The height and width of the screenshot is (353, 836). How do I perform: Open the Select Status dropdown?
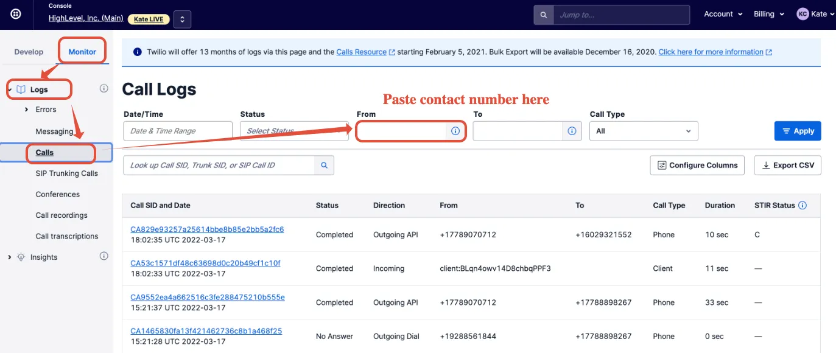[x=294, y=131]
